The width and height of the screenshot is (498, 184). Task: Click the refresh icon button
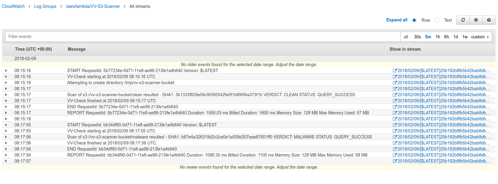coord(463,20)
